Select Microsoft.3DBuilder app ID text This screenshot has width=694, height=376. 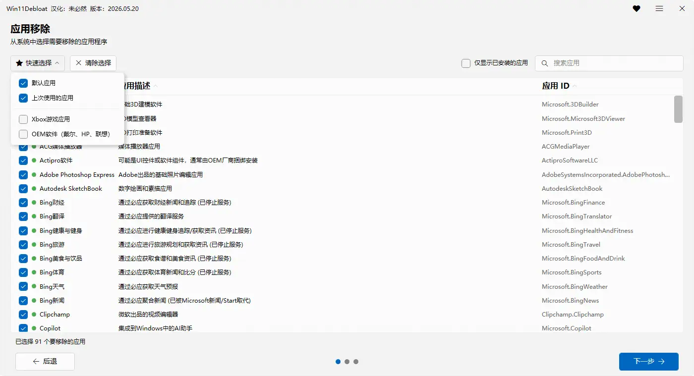point(570,105)
